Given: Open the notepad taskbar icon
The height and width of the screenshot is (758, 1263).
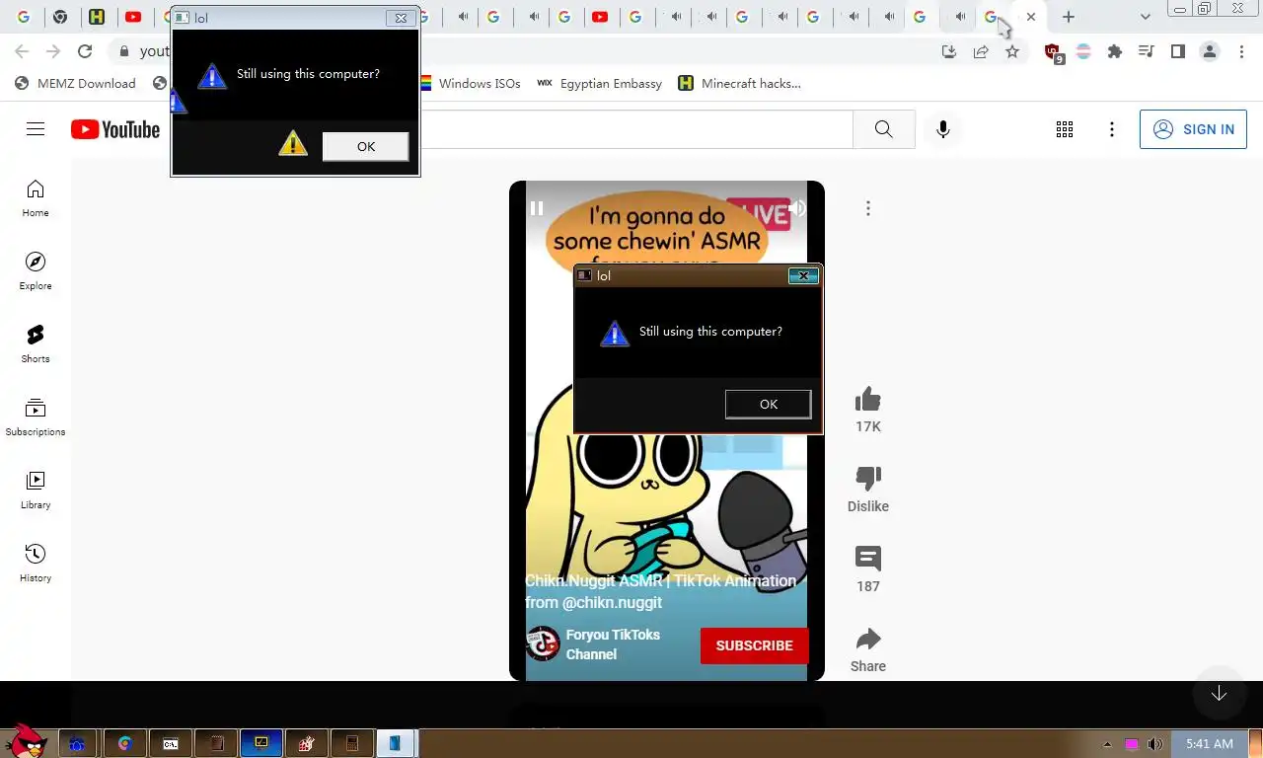Looking at the screenshot, I should 215,743.
